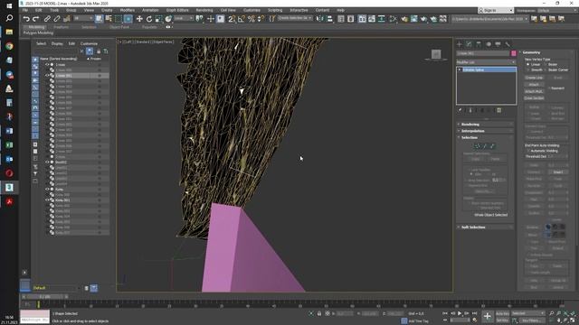The width and height of the screenshot is (579, 325).
Task: Toggle visibility eye of Linear 001 row
Action: (x=47, y=75)
